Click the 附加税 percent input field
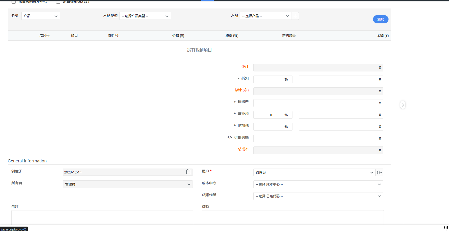Viewport: 449px width, 231px height. pos(273,127)
